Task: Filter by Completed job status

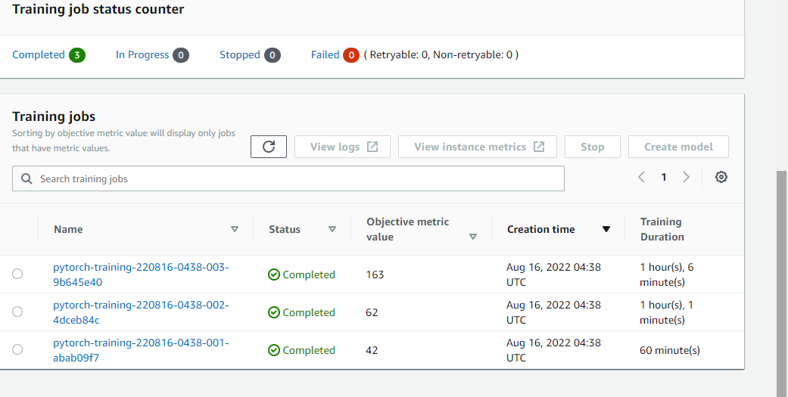Action: click(x=39, y=54)
